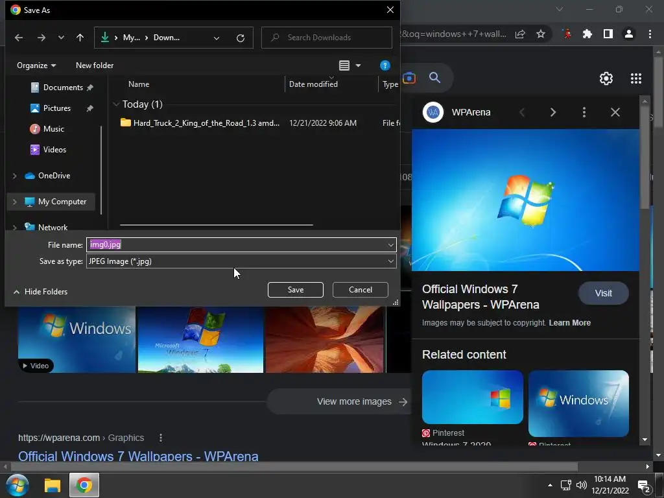Viewport: 664px width, 498px height.
Task: Select Music in navigation pane
Action: (x=53, y=129)
